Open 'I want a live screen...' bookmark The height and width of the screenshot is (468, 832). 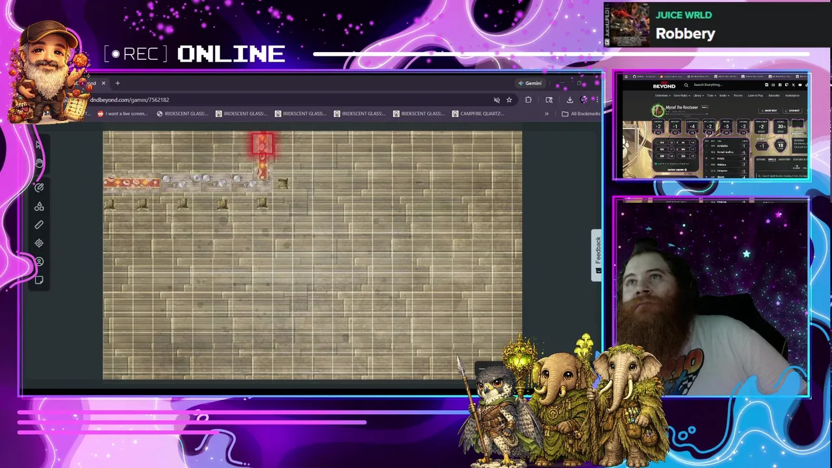(x=122, y=114)
